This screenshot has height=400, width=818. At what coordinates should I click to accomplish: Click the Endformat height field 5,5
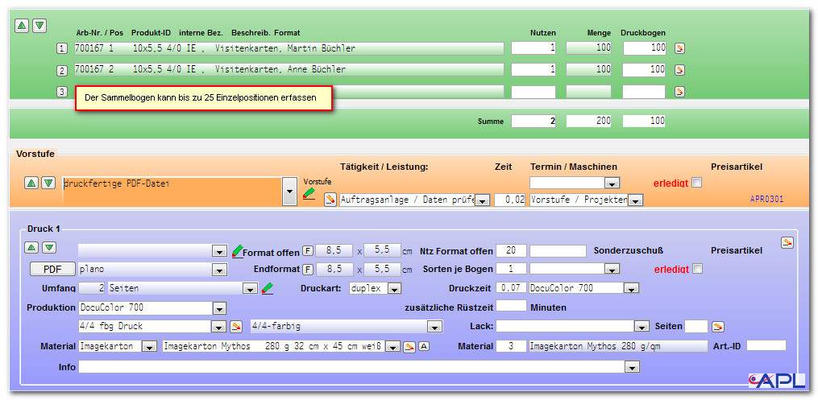(x=382, y=269)
